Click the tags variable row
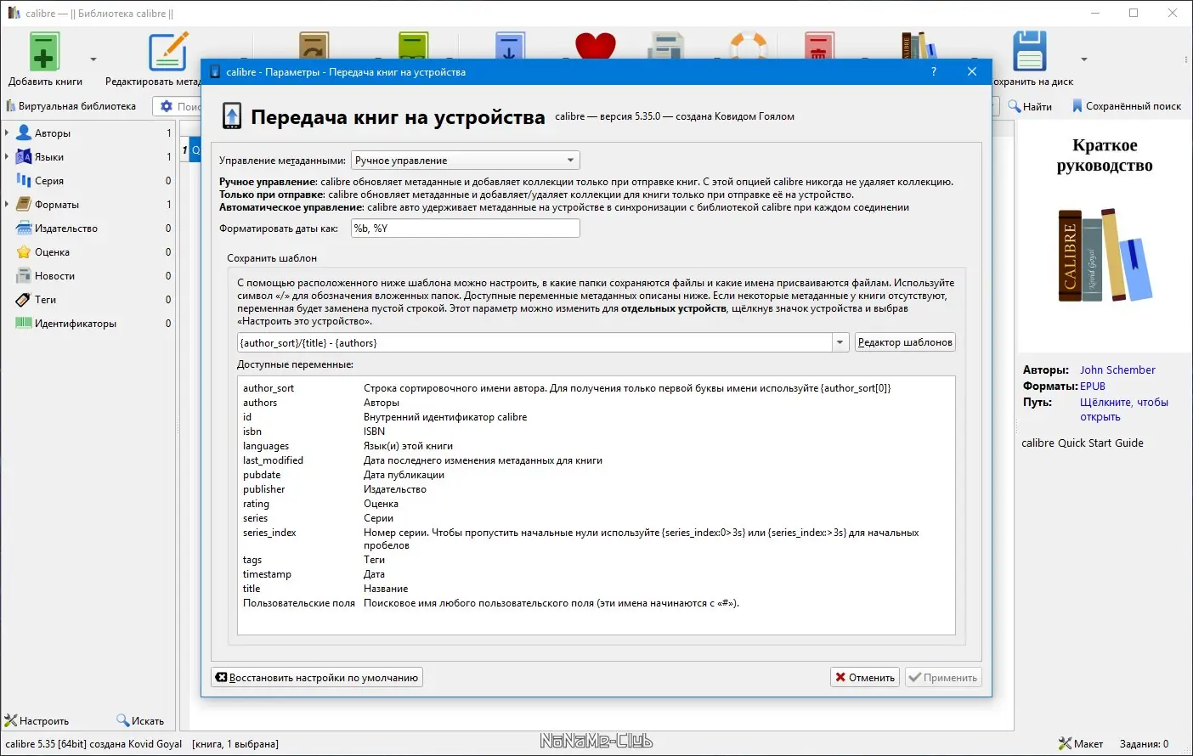 pos(596,560)
